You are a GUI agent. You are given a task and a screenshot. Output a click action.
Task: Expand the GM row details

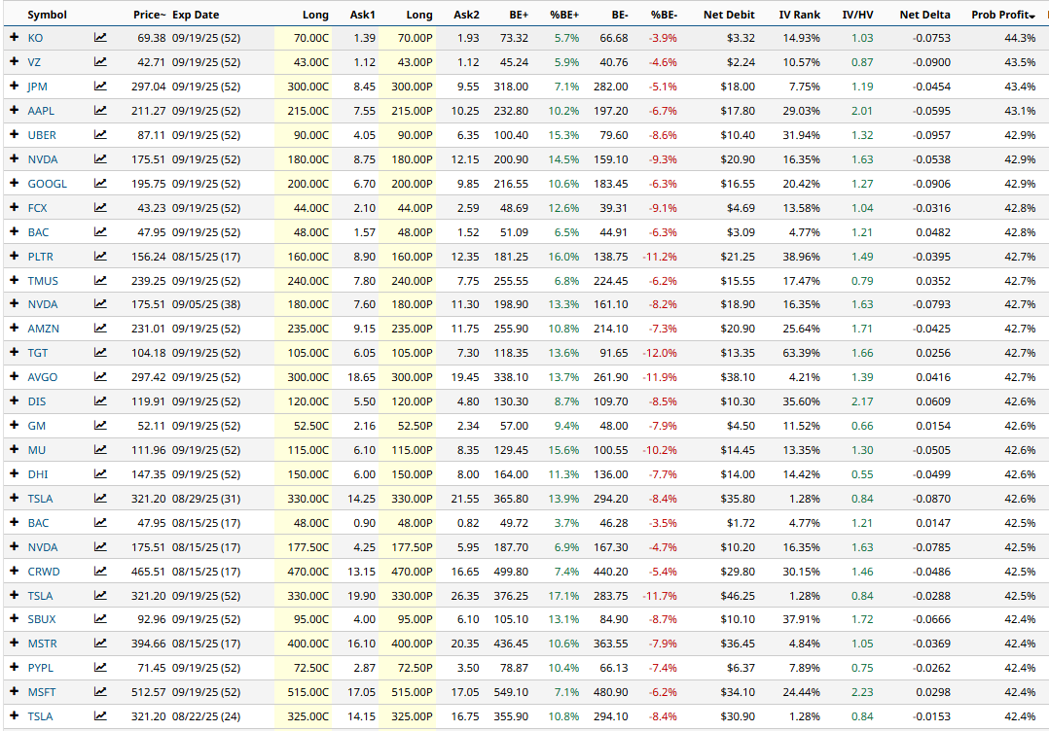(14, 425)
